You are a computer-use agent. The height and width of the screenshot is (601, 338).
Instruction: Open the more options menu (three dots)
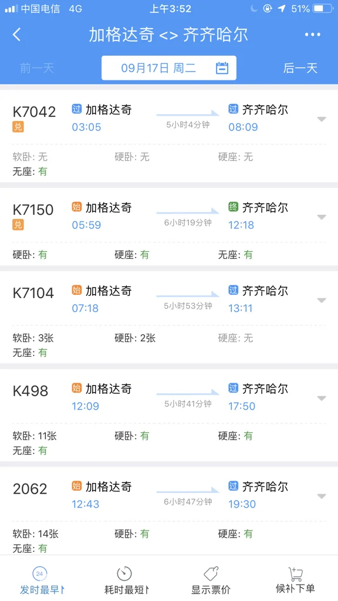pyautogui.click(x=312, y=35)
